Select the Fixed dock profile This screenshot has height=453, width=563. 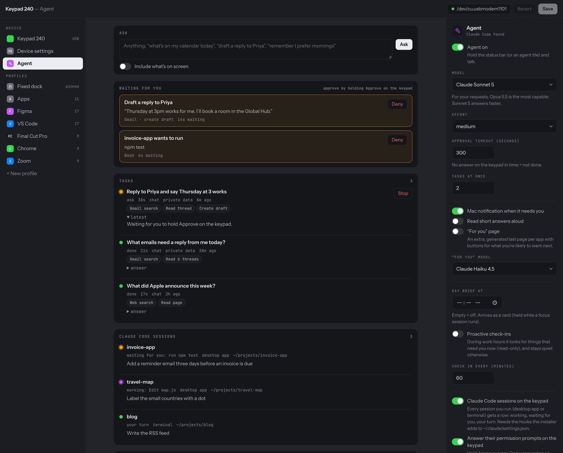[43, 86]
